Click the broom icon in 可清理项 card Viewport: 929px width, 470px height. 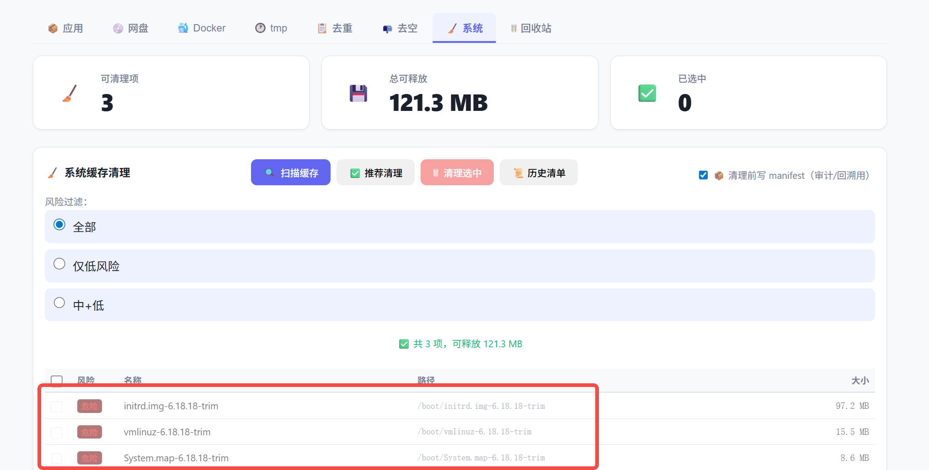tap(69, 94)
